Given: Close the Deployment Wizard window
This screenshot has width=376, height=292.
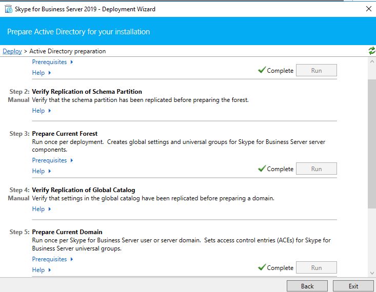Looking at the screenshot, I should (369, 9).
